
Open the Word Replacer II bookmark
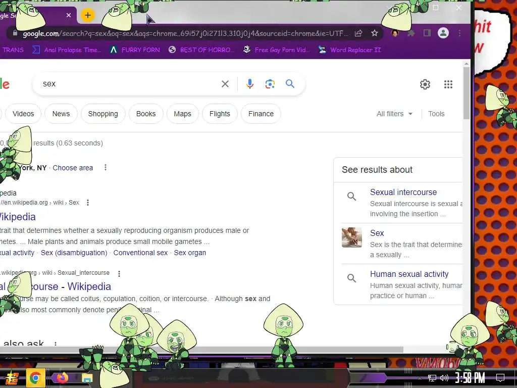coord(350,50)
